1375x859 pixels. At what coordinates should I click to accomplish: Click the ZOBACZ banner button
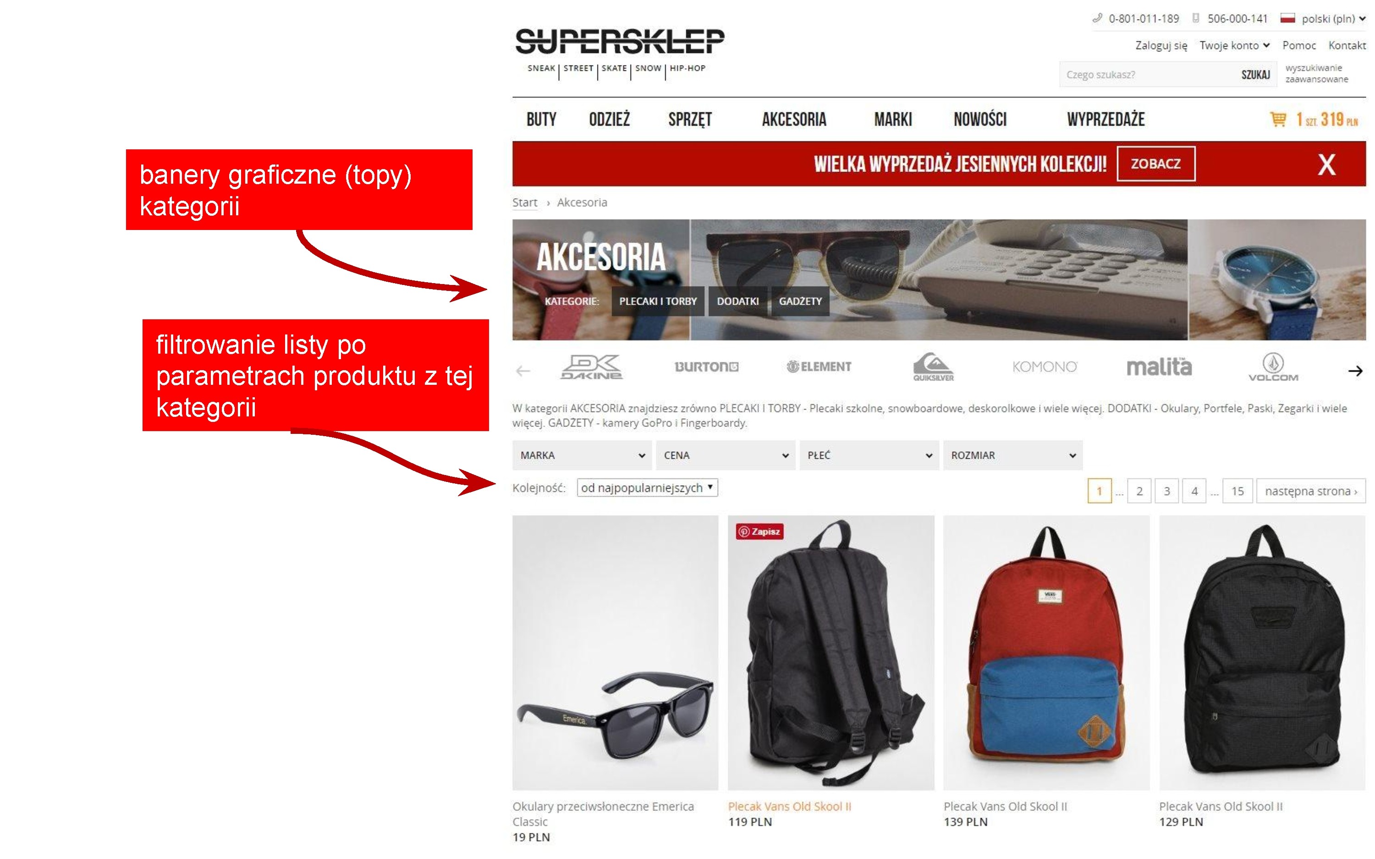click(1155, 164)
